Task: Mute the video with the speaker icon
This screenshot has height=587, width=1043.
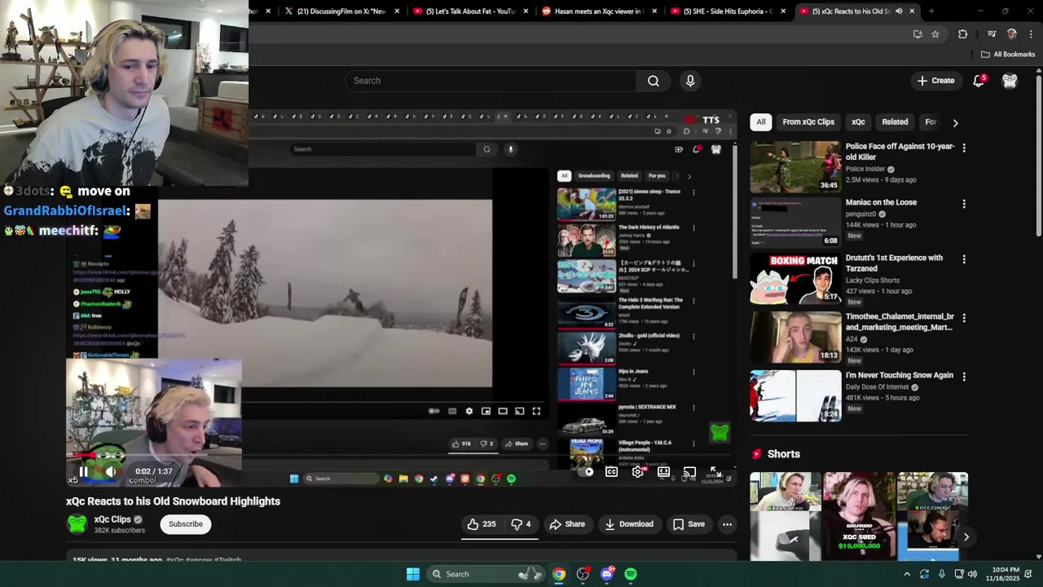Action: click(111, 471)
